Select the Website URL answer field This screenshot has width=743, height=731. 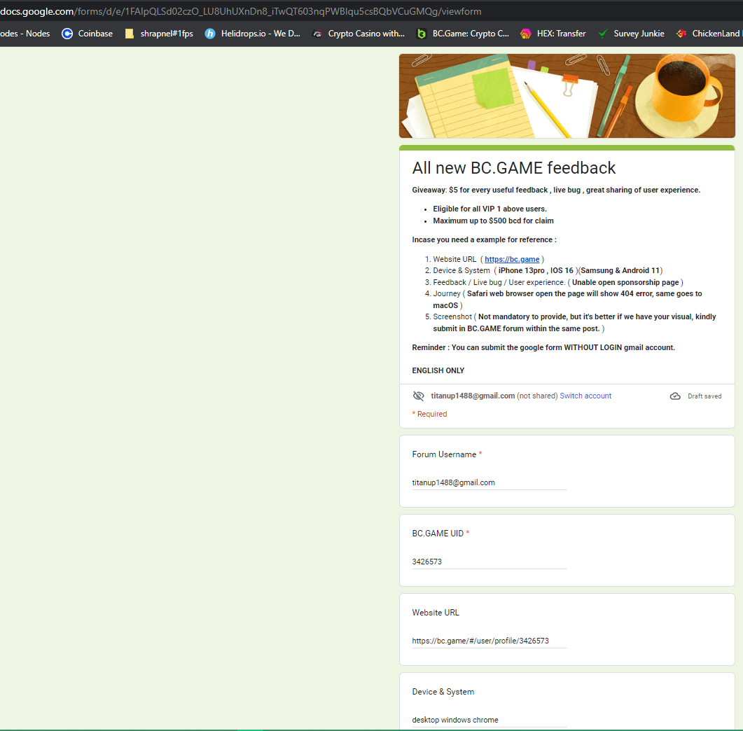tap(489, 641)
